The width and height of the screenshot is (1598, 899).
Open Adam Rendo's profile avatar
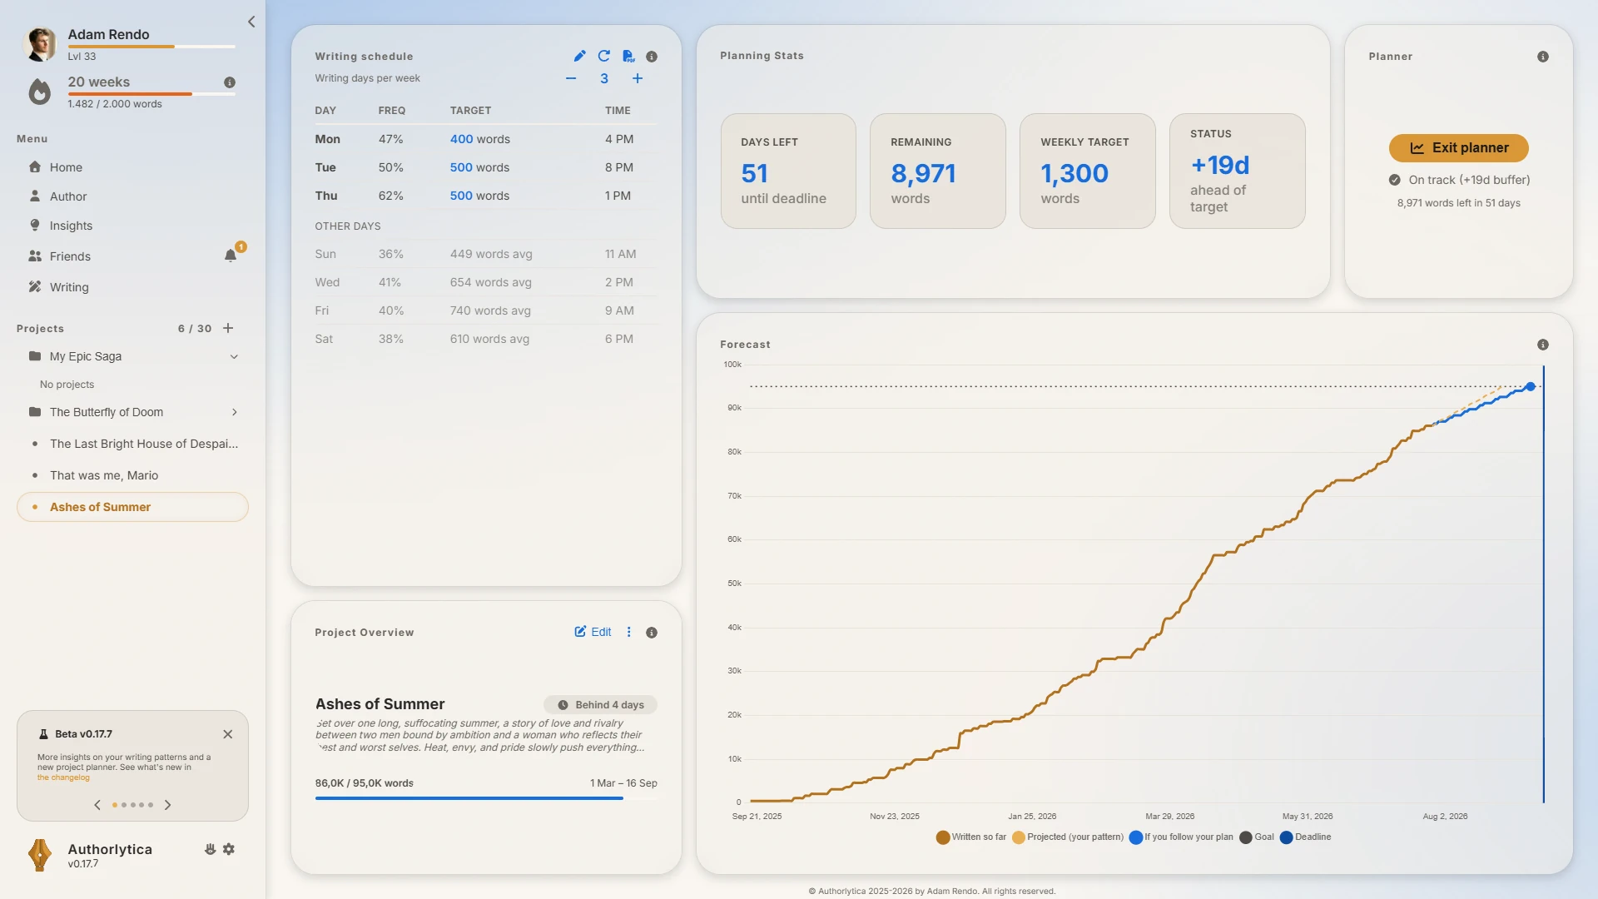pyautogui.click(x=40, y=44)
